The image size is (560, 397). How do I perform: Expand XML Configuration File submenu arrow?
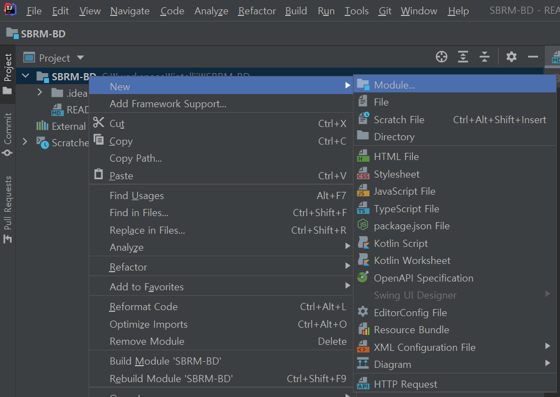coord(547,346)
